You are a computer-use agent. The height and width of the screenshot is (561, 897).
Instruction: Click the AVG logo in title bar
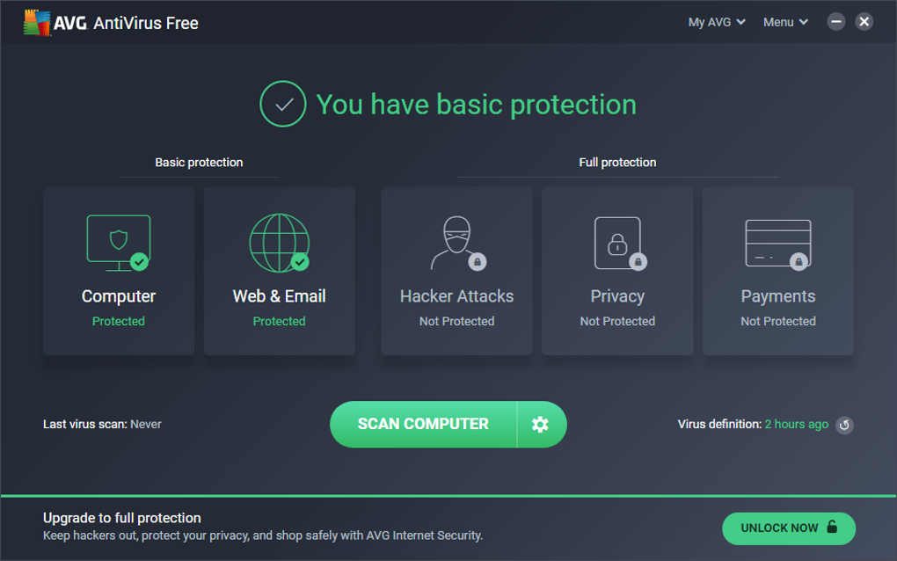(38, 23)
